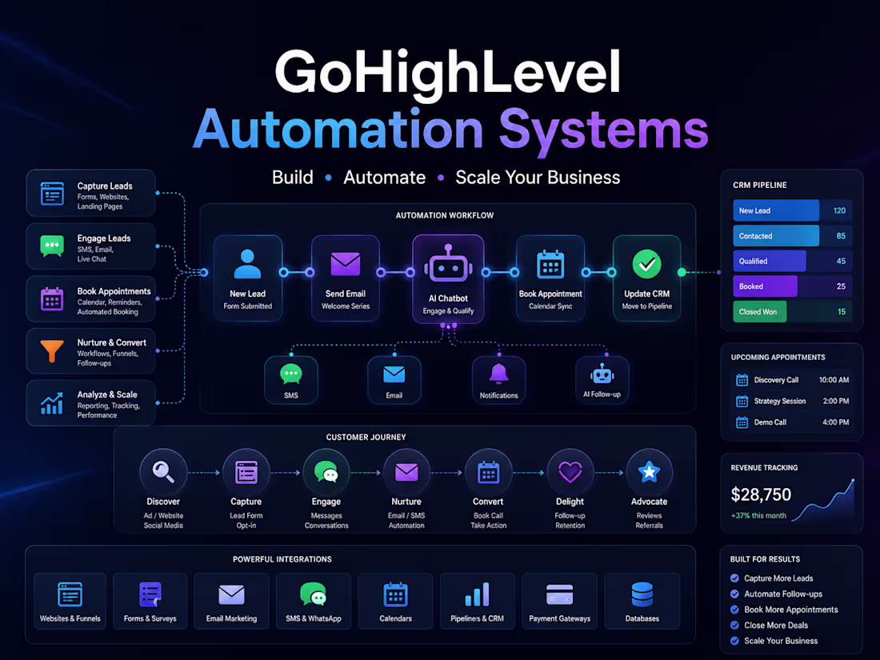Screen dimensions: 880x660
Task: Click the CRM PIPELINE heading
Action: (759, 186)
